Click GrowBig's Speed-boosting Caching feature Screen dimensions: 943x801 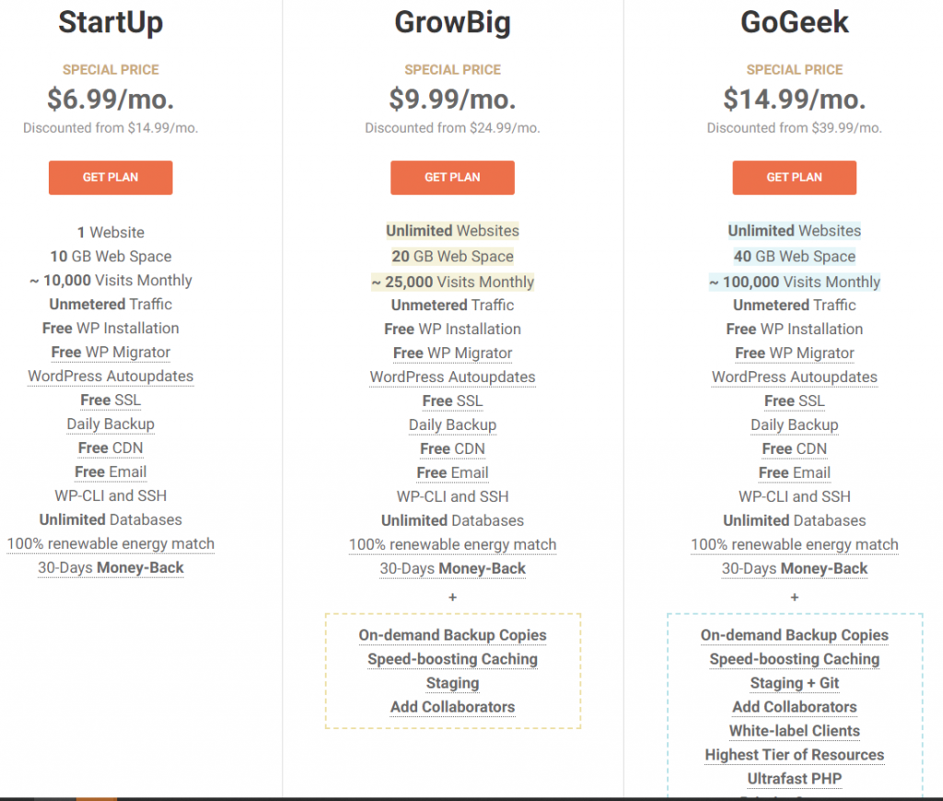[x=452, y=659]
